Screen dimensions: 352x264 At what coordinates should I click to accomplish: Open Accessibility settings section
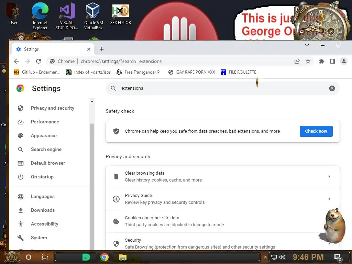click(x=44, y=224)
